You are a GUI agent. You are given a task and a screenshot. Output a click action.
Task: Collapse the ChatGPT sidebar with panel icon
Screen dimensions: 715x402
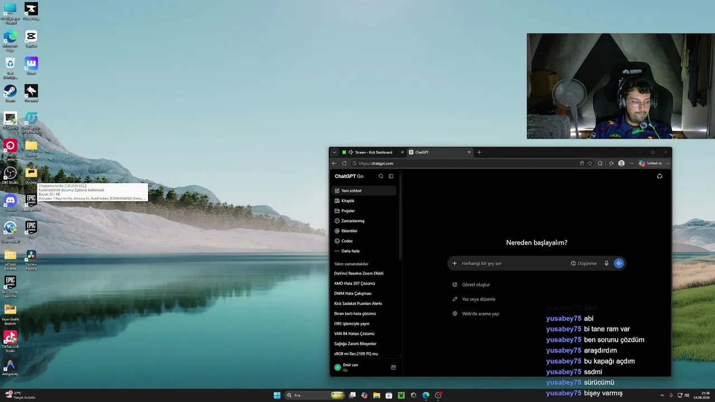click(391, 176)
